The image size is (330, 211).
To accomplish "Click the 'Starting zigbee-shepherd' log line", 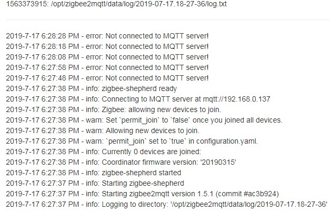I will (93, 183).
